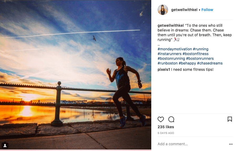This screenshot has width=239, height=151.
Task: Open getwellwithkel profile picture avatar
Action: click(x=163, y=10)
